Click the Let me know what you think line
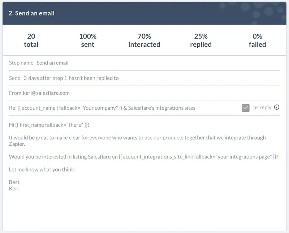The height and width of the screenshot is (233, 289). tap(42, 169)
